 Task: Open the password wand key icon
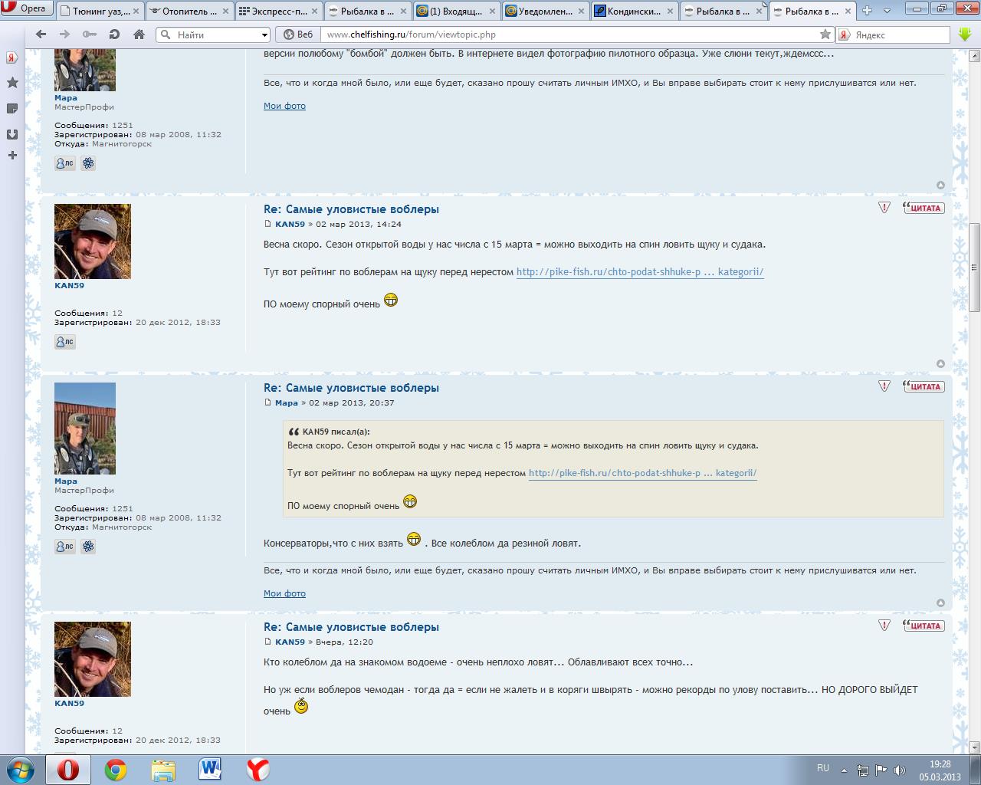pyautogui.click(x=90, y=34)
